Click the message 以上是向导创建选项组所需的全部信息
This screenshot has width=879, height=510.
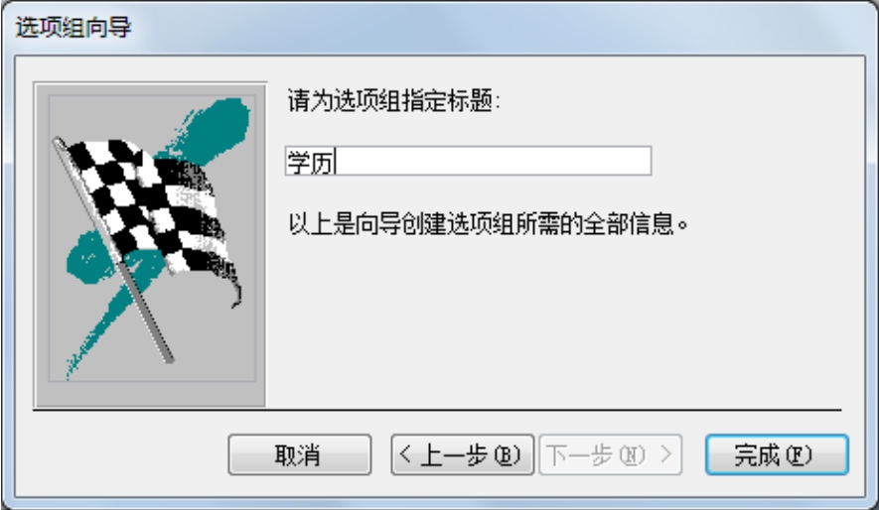488,224
